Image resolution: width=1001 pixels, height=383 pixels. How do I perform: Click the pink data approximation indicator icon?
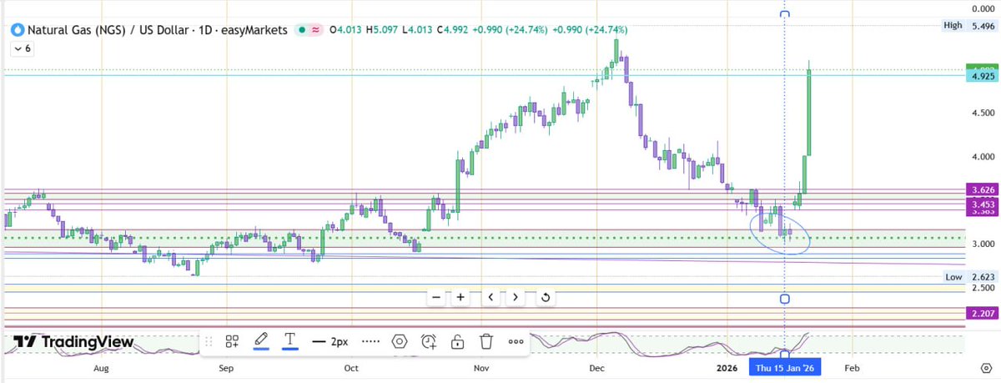(x=316, y=29)
